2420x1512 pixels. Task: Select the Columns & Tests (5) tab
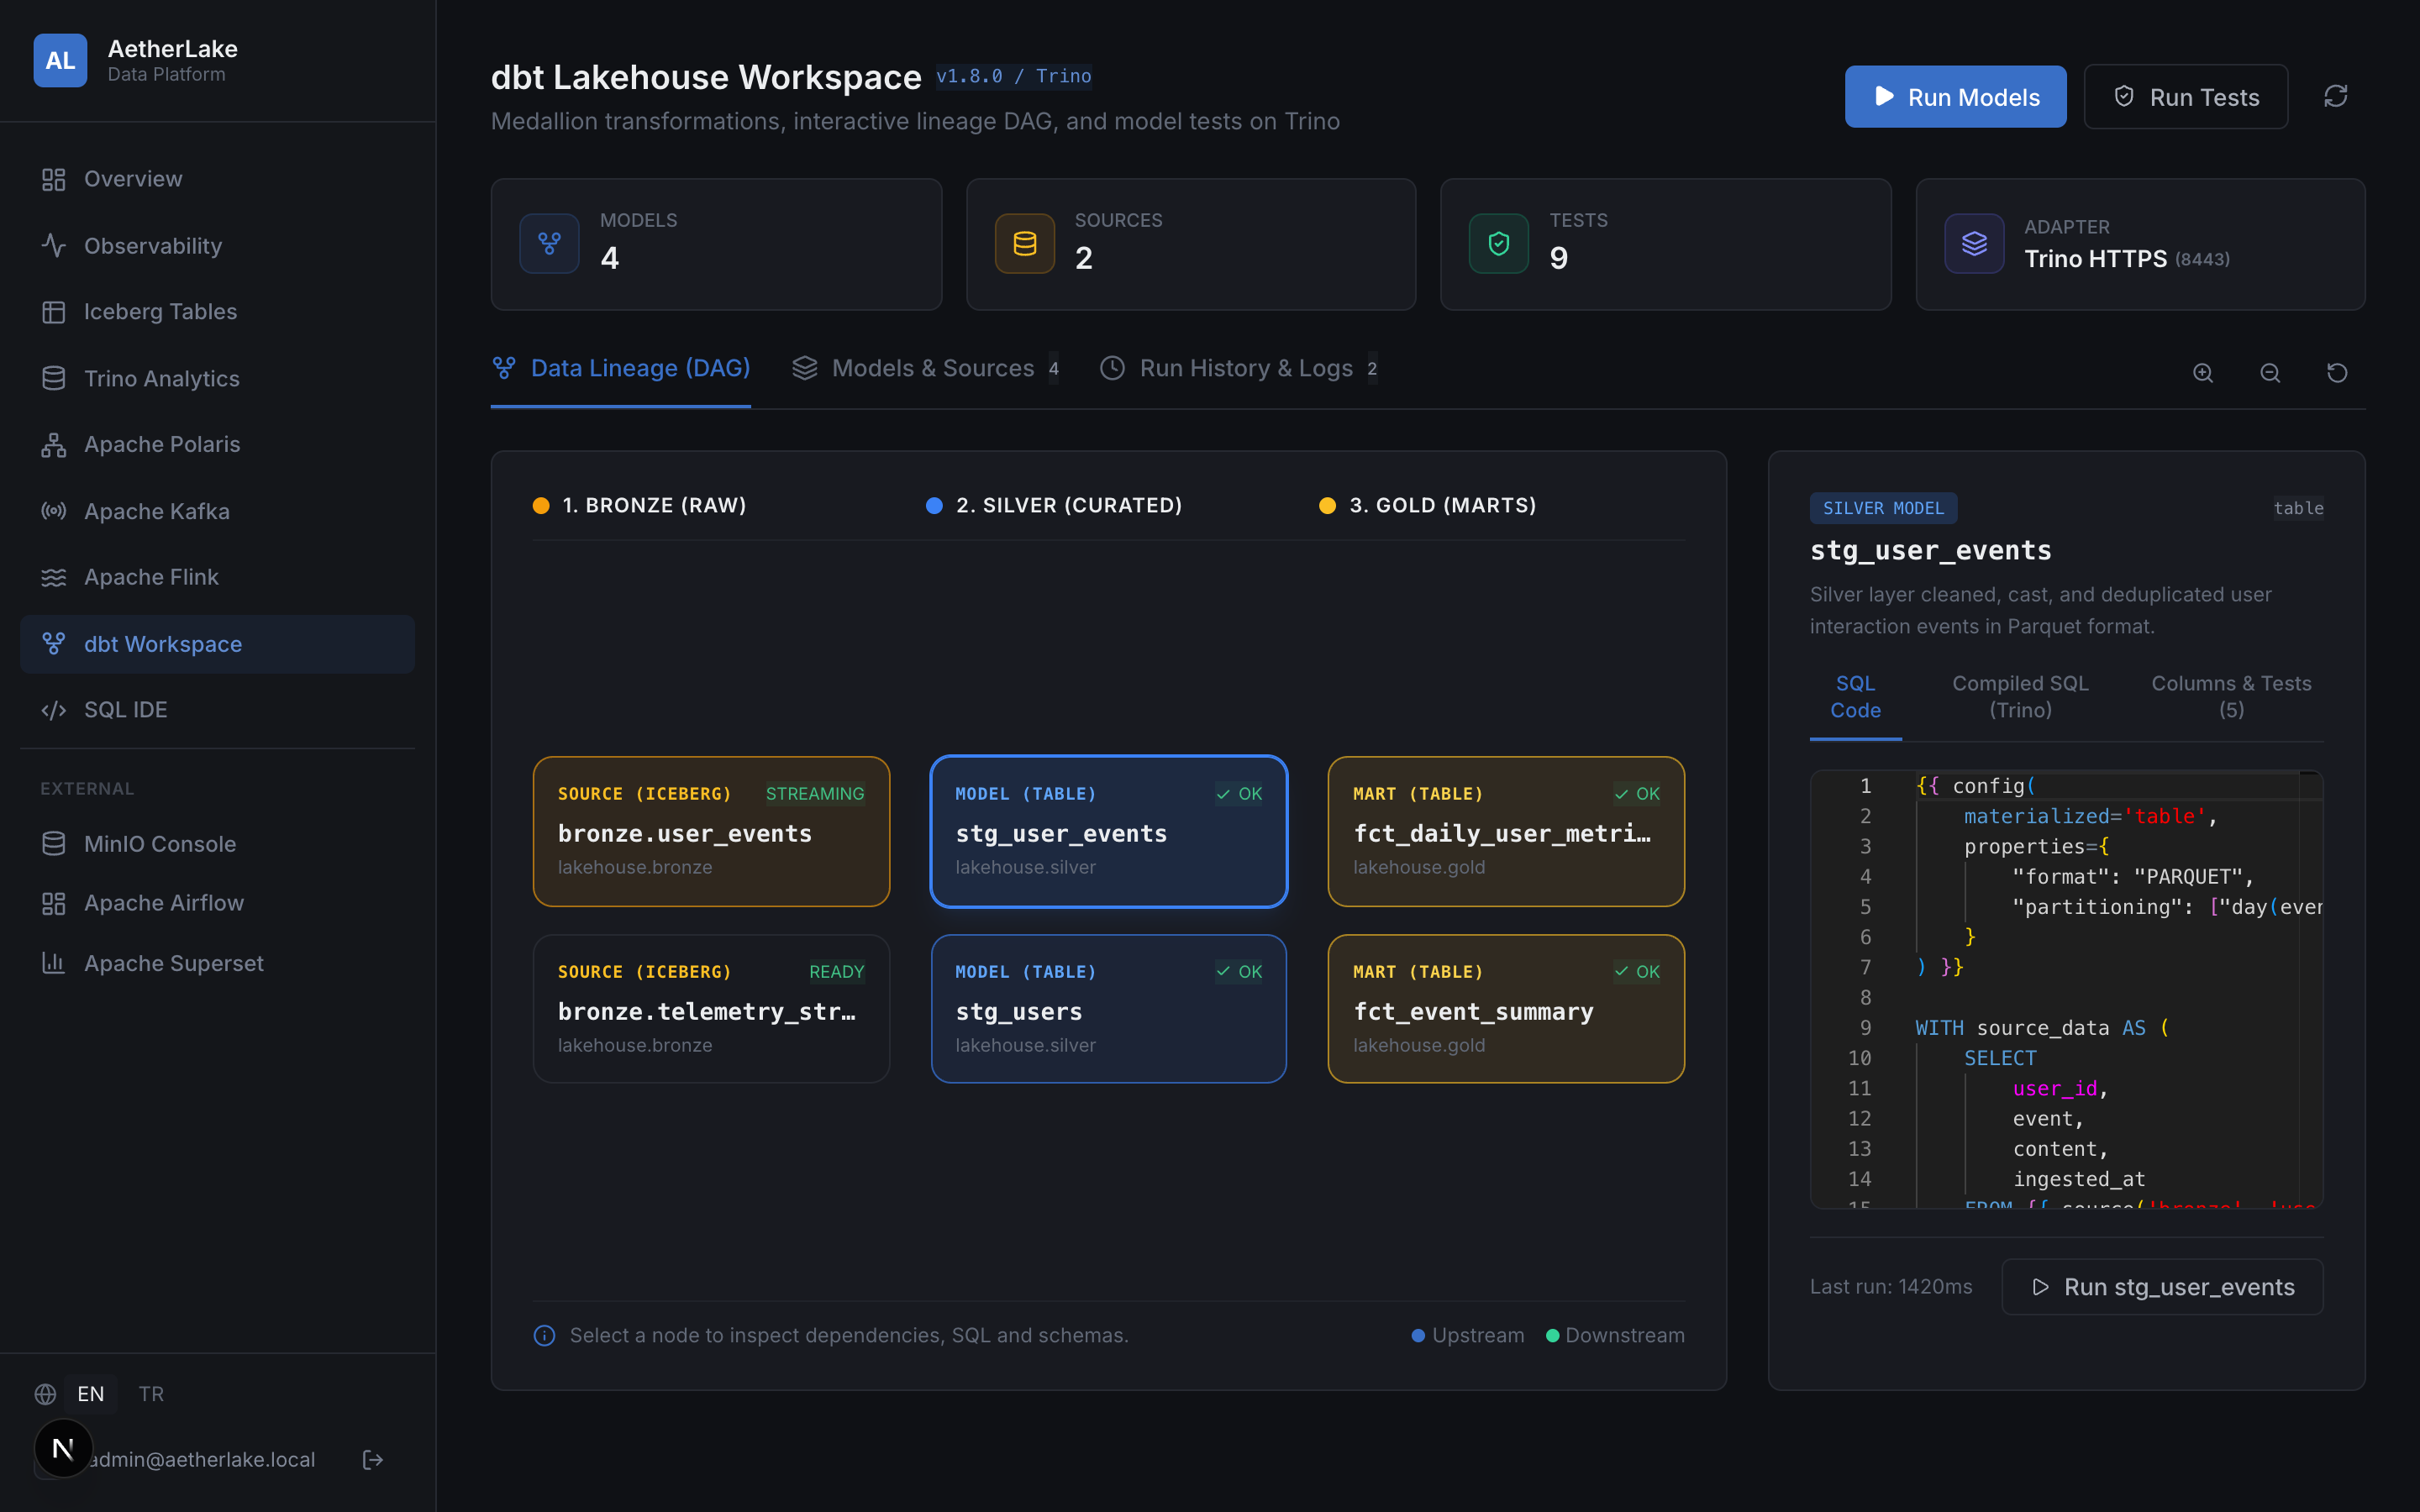point(2231,697)
